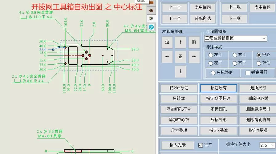The width and height of the screenshot is (276, 154).
Task: Click the 上一个 button
Action: [x=175, y=7]
